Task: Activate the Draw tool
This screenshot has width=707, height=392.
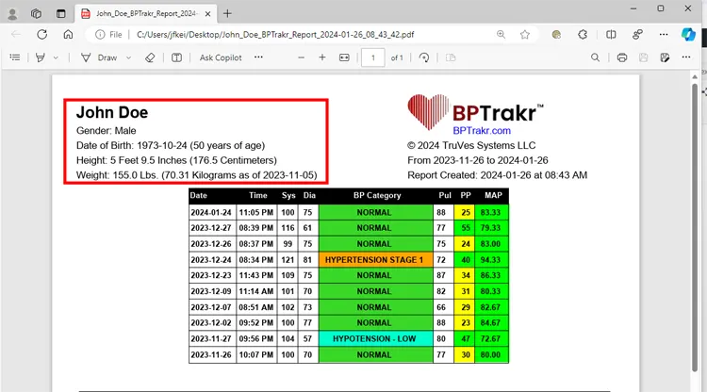Action: pyautogui.click(x=99, y=57)
